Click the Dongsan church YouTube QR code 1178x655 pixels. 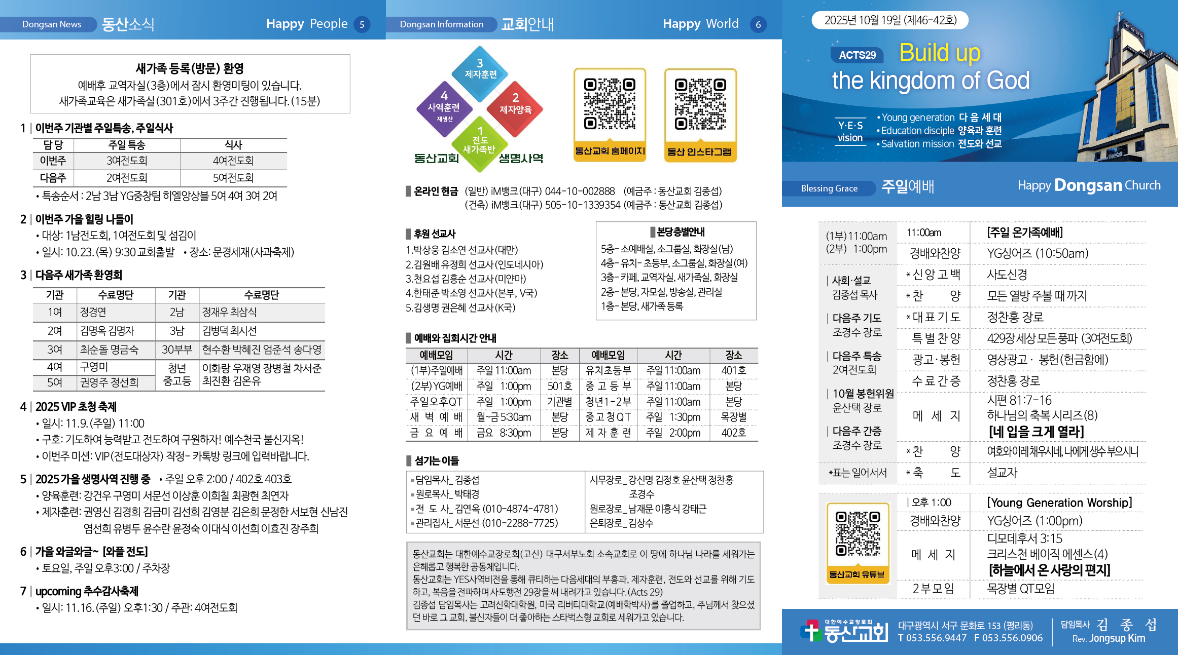[858, 534]
